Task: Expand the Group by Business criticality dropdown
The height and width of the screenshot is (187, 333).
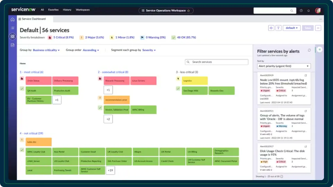Action: pos(46,50)
